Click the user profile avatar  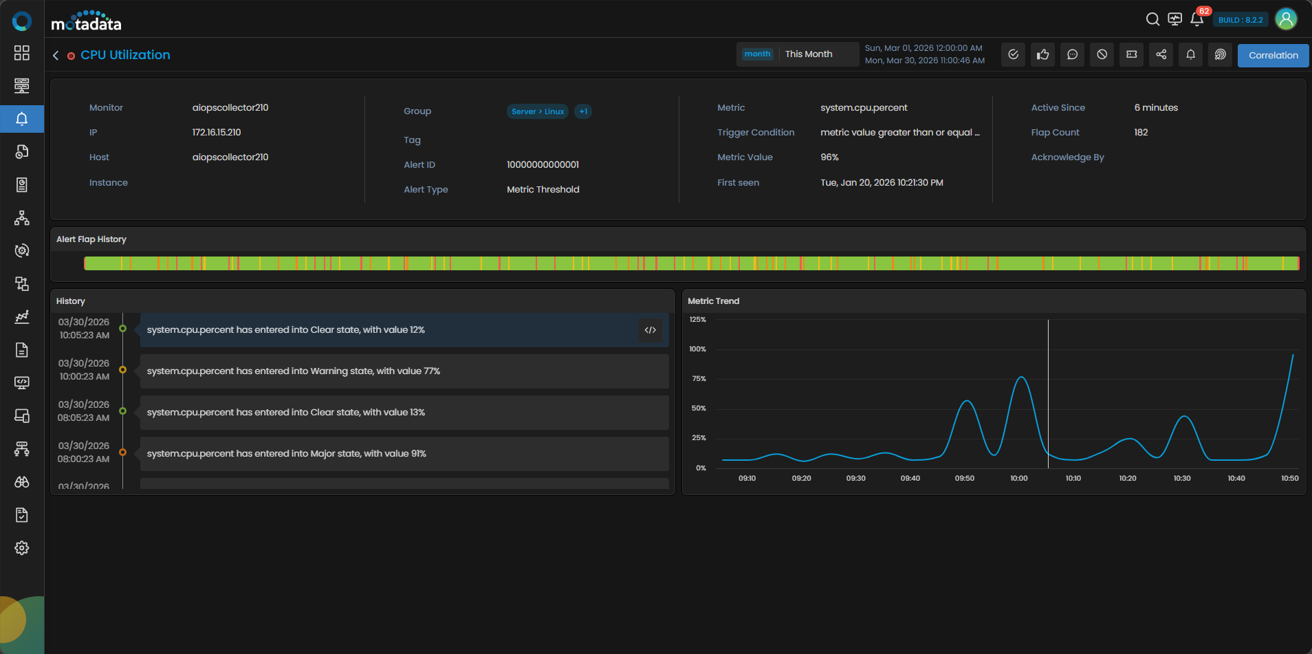coord(1286,19)
